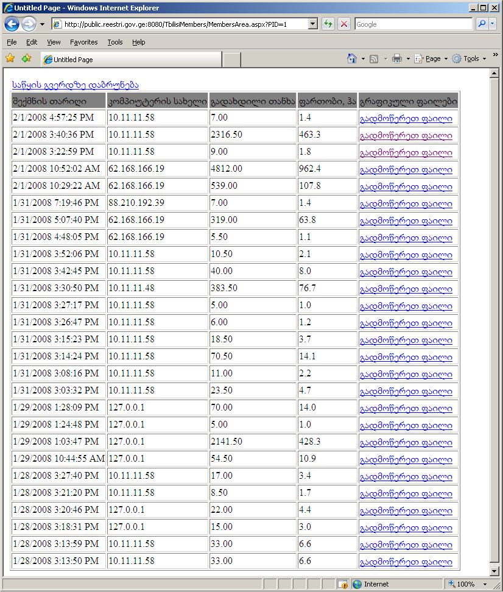This screenshot has width=503, height=592.
Task: Select the Untitled Page tab
Action: (131, 60)
